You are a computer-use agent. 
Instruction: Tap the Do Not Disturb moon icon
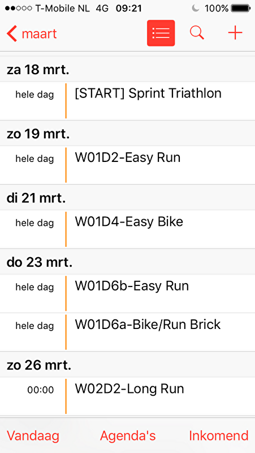coord(196,8)
